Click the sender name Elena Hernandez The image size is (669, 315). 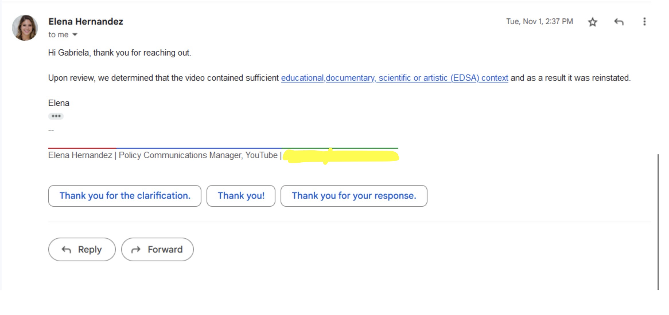[85, 21]
